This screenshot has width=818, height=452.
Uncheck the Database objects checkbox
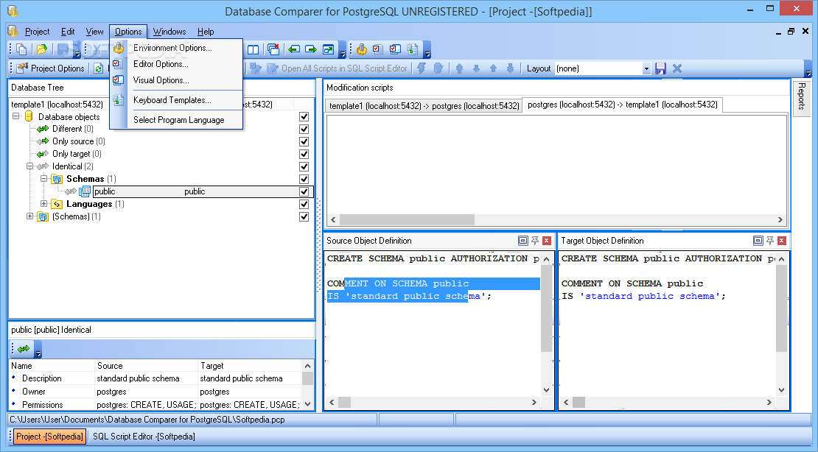(x=304, y=117)
